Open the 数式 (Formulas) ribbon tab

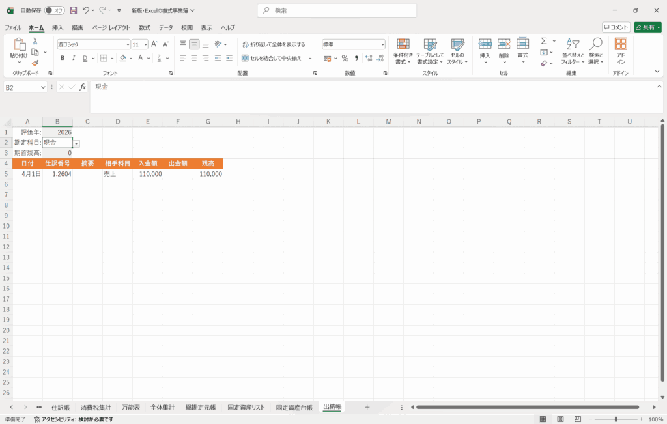(x=145, y=27)
